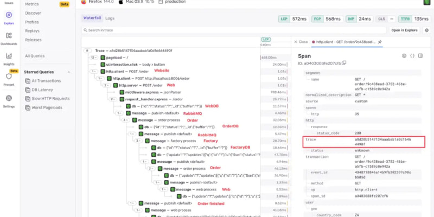Open Discover in the Explore menu
Screen dimensions: 434x217
coord(33,13)
